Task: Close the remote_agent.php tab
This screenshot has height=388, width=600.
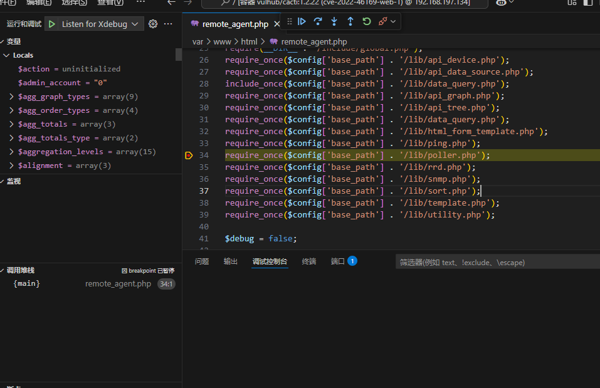Action: [x=276, y=24]
